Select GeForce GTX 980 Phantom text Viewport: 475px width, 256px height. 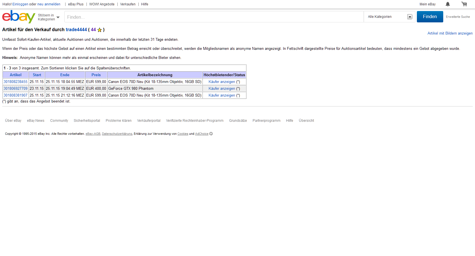[x=131, y=88]
